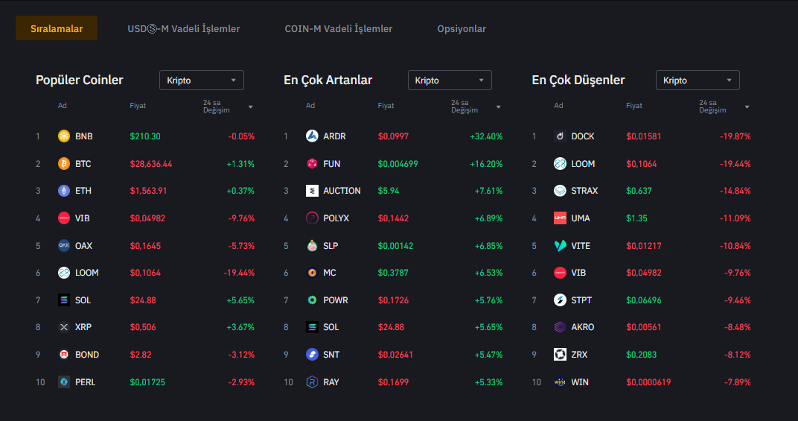Sort En Çok Düşenler by 24 sa Değişim
Viewport: 798px width, 421px height.
(724, 107)
